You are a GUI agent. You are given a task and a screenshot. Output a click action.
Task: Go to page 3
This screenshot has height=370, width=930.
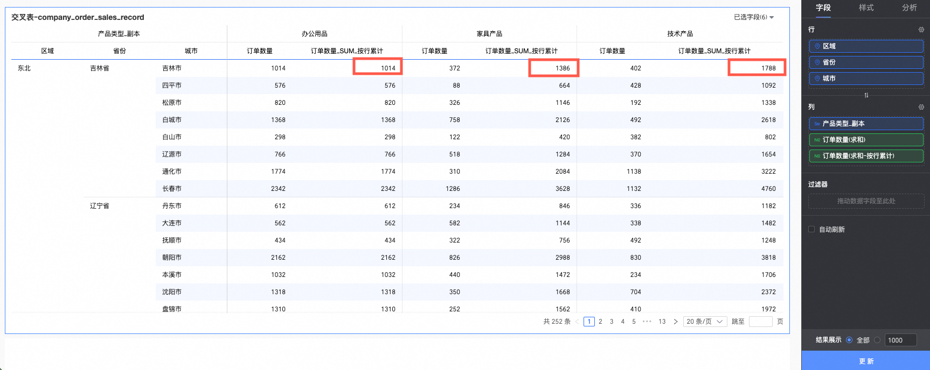point(612,322)
